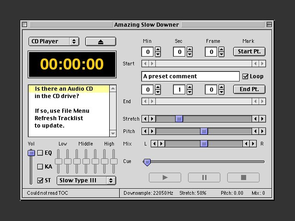Increase the start Sec stepper value
The height and width of the screenshot is (221, 295).
click(x=189, y=49)
